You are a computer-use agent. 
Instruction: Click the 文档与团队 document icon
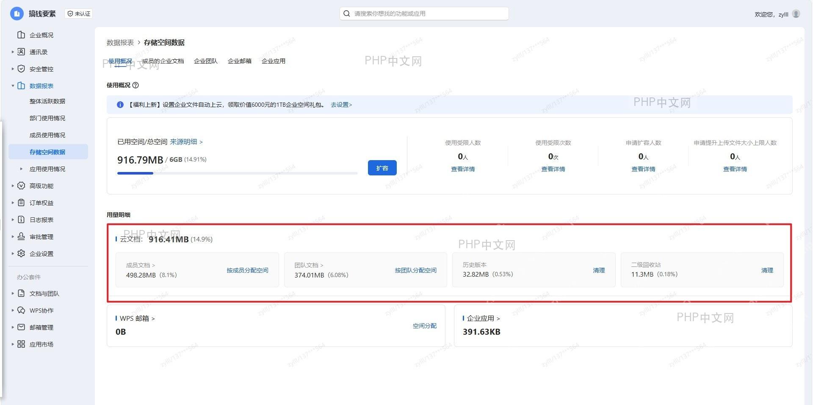tap(21, 293)
